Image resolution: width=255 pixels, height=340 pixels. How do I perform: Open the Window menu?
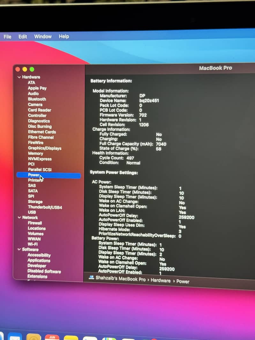43,36
